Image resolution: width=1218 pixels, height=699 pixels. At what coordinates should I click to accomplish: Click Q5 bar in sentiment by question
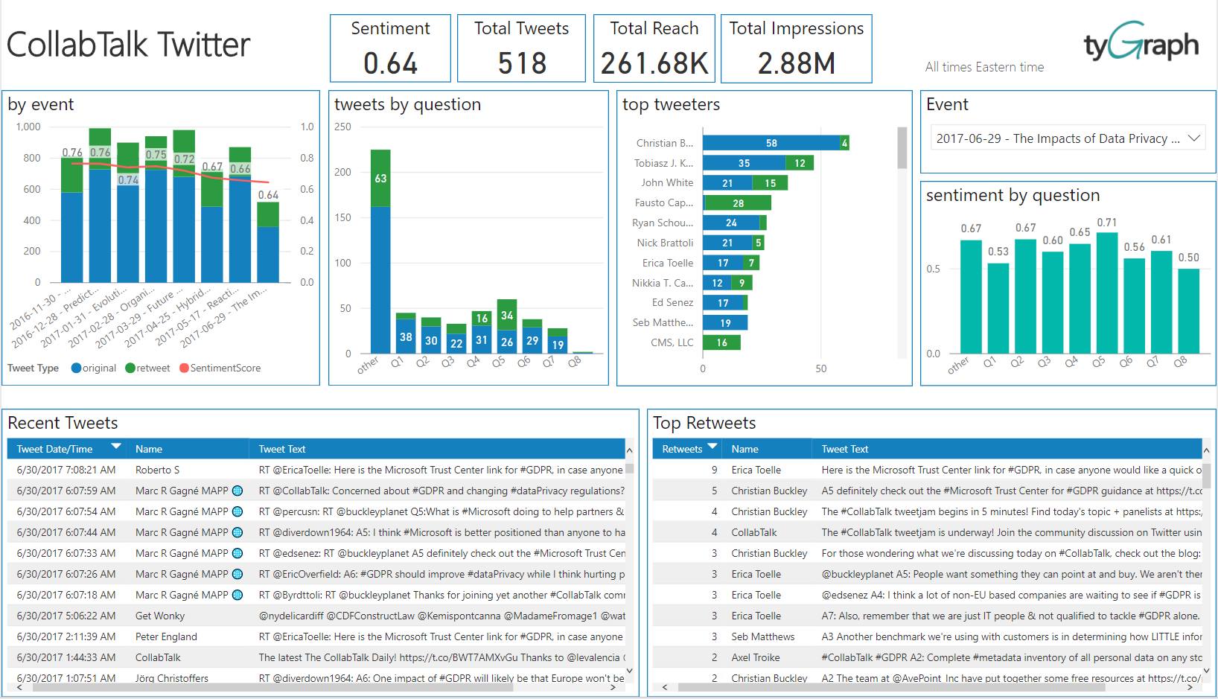point(1107,293)
